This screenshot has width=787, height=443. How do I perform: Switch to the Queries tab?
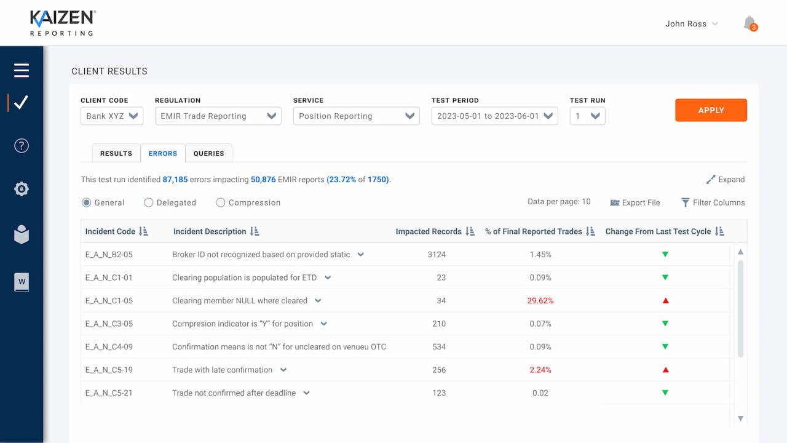[x=209, y=153]
